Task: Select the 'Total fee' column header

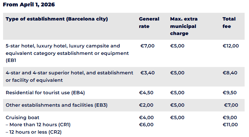Action: click(x=229, y=23)
